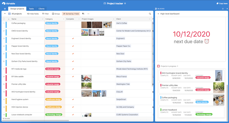Open the hamburger tables menu icon
Screen dimensions: 229x123
click(x=5, y=9)
